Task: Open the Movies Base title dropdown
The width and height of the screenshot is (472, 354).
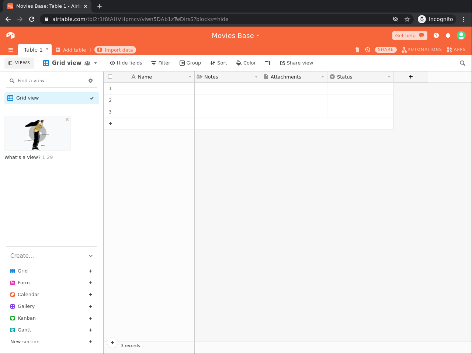Action: 258,36
